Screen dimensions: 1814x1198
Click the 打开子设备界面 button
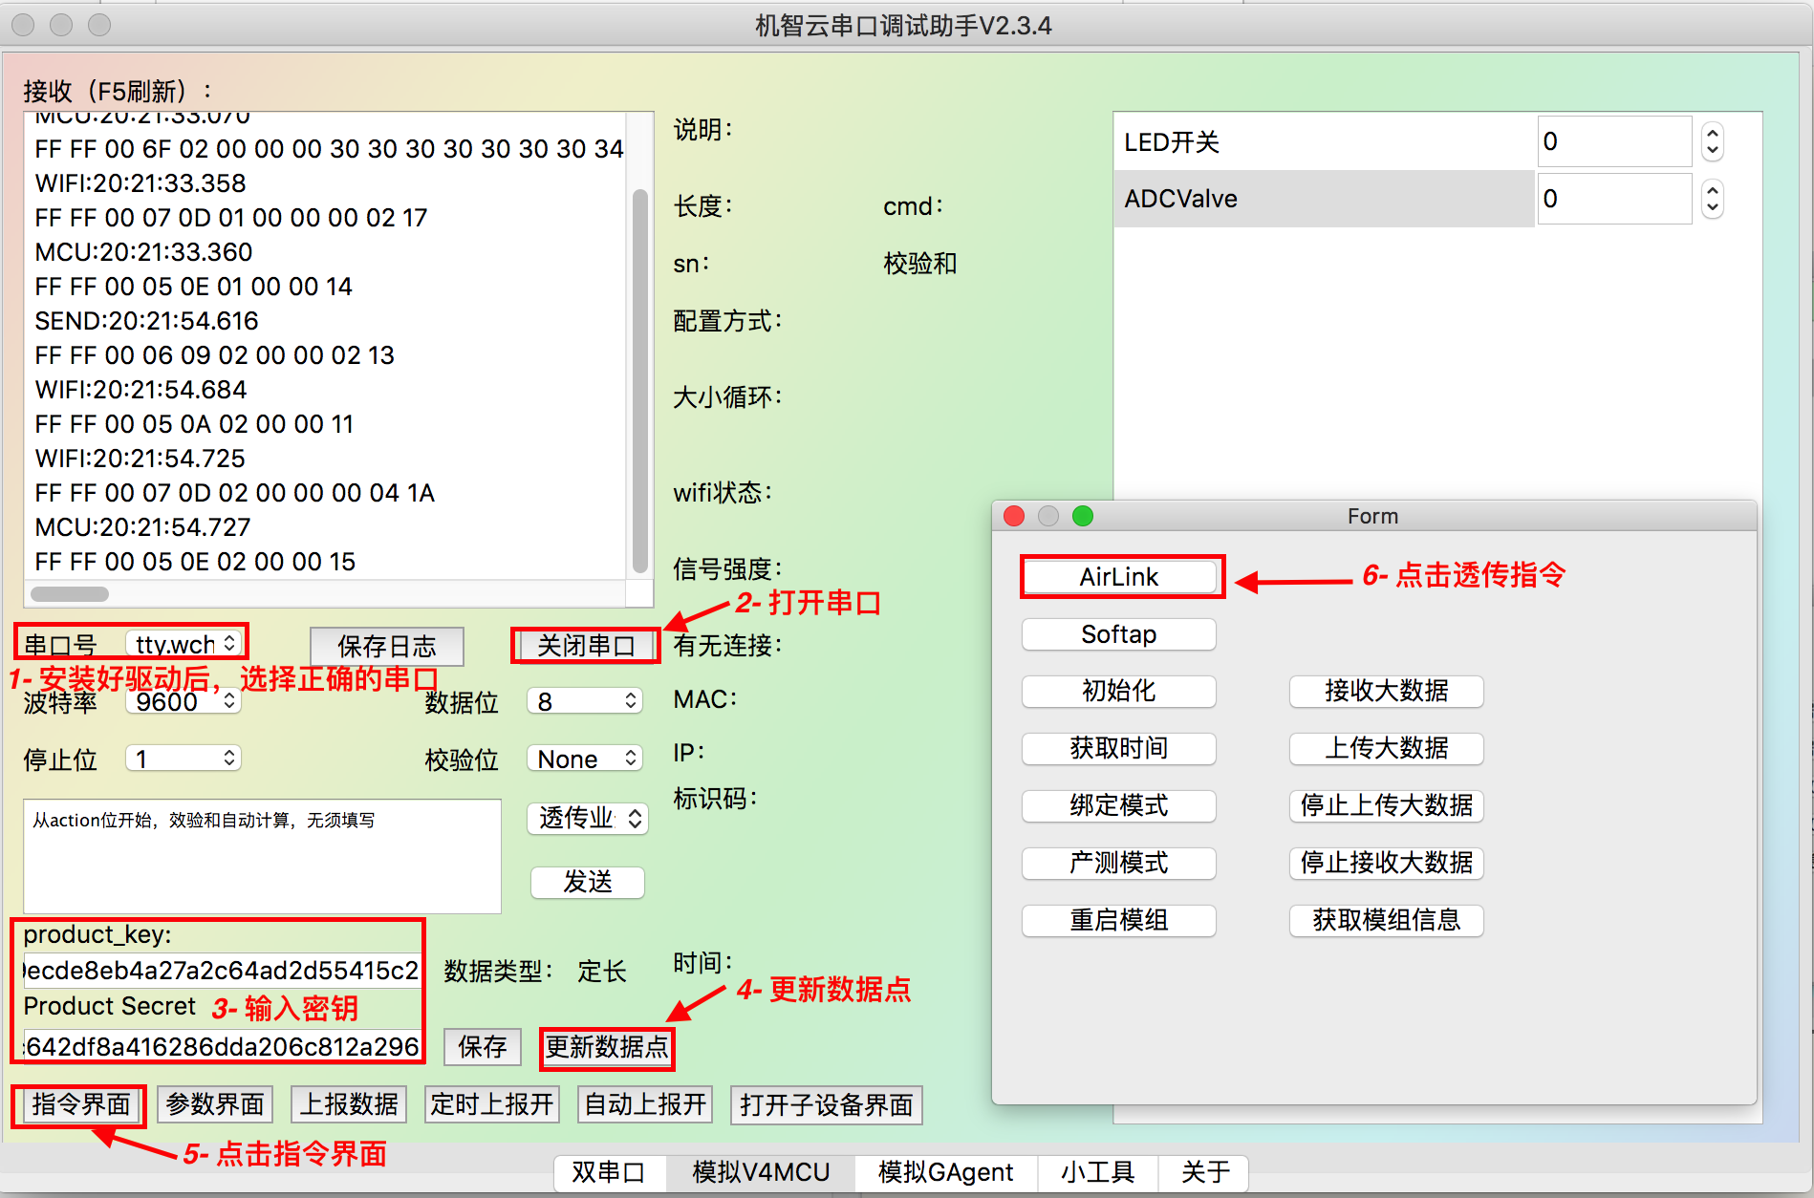(x=826, y=1104)
